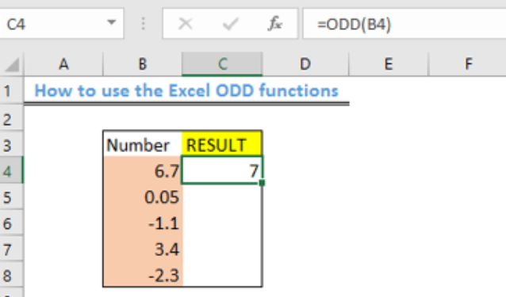Click empty result cell C7 beside 3.4
Image resolution: width=506 pixels, height=297 pixels.
click(x=222, y=249)
